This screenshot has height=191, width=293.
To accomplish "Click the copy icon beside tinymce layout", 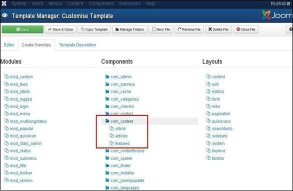I will (x=208, y=150).
